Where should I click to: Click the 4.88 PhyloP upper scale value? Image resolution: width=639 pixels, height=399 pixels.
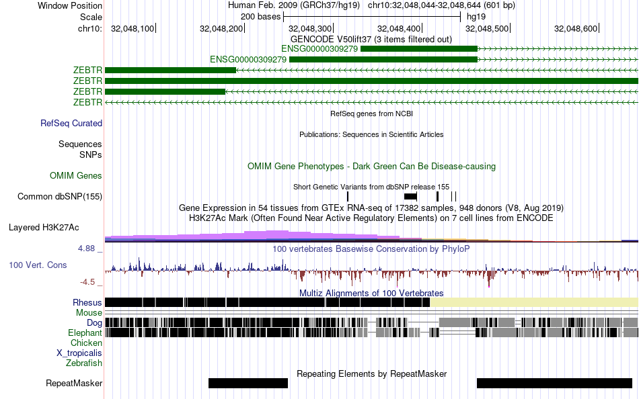pos(86,249)
